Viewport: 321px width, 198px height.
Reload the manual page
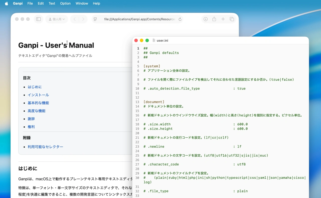[x=180, y=19]
